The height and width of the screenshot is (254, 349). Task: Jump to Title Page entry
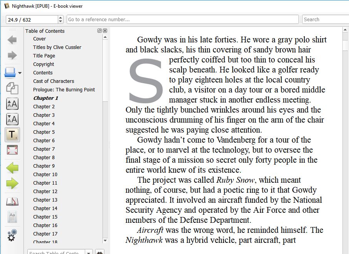44,56
